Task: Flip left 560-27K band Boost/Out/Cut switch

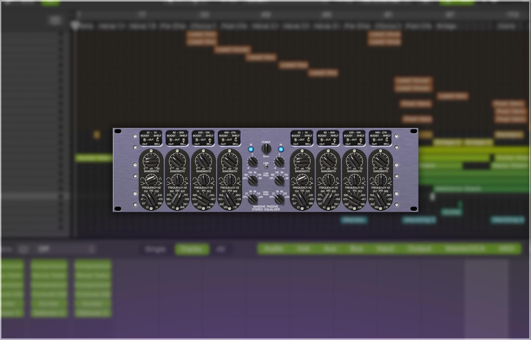Action: click(x=223, y=140)
